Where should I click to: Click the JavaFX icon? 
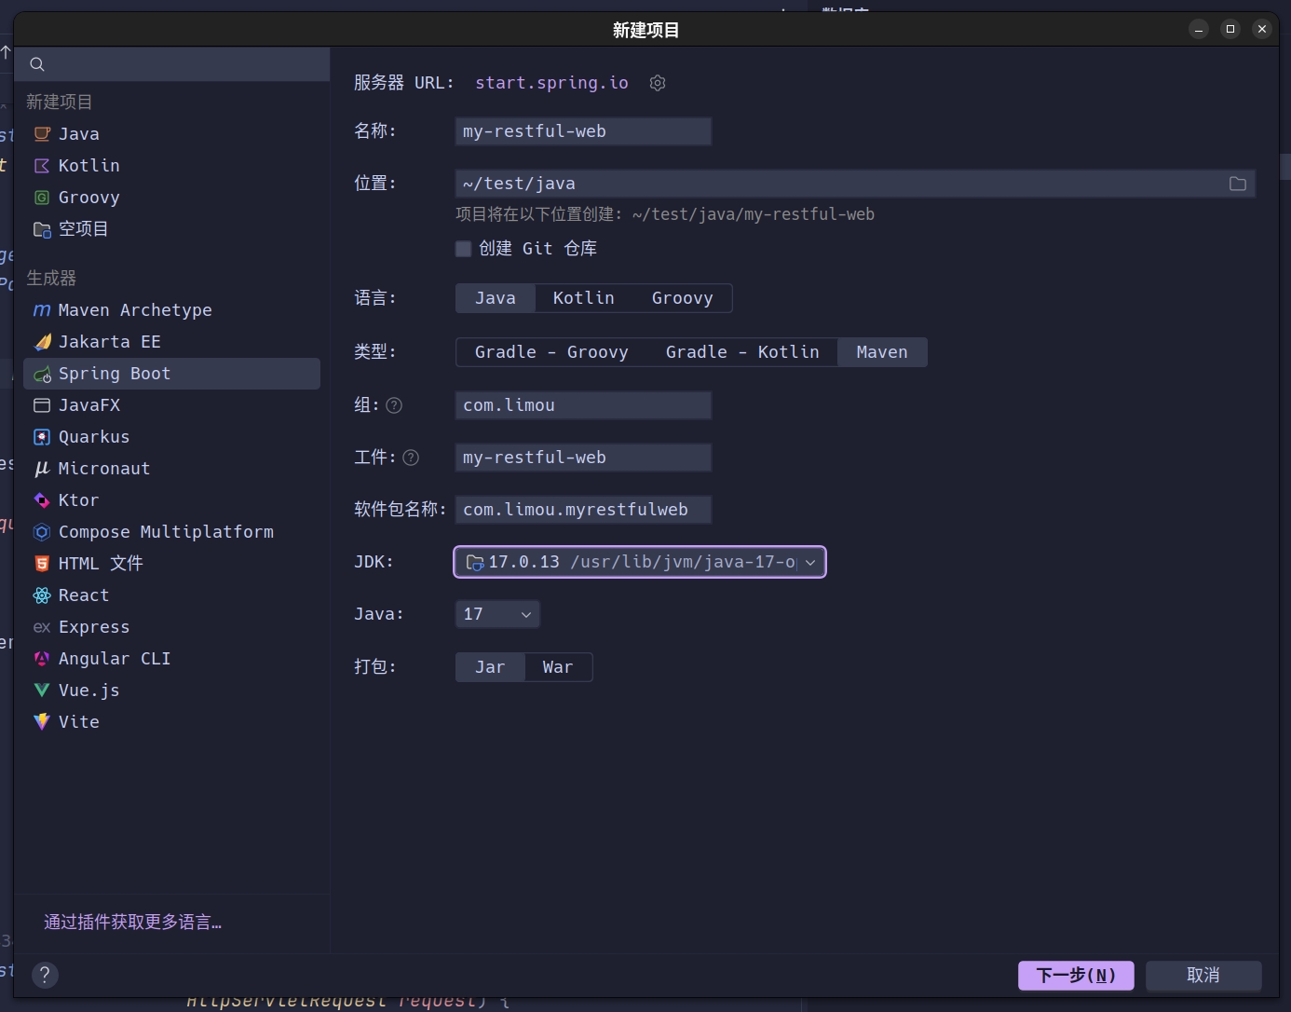[42, 405]
